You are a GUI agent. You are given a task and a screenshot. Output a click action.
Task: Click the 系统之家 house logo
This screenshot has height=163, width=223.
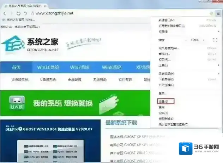[13, 43]
